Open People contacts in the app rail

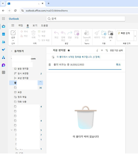[3, 42]
